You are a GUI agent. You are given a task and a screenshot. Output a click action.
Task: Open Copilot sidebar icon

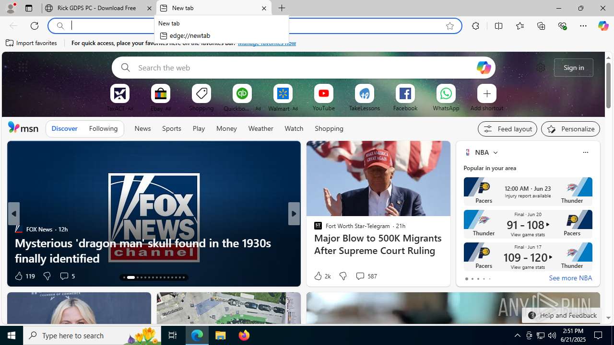603,26
